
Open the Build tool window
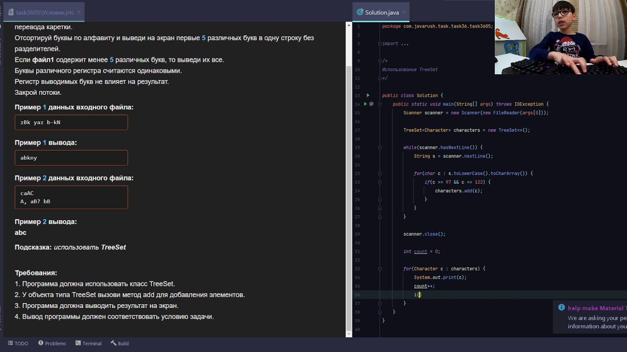[120, 343]
